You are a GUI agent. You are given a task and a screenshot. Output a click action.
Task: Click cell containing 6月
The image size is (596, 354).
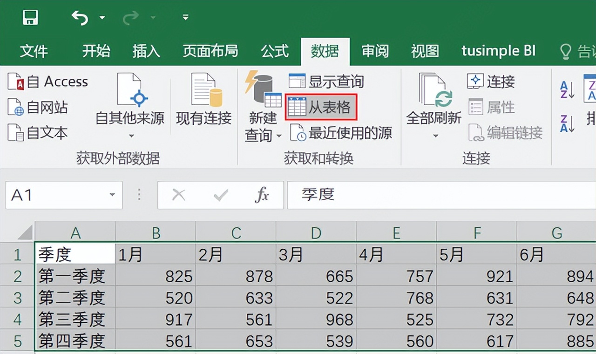(556, 254)
